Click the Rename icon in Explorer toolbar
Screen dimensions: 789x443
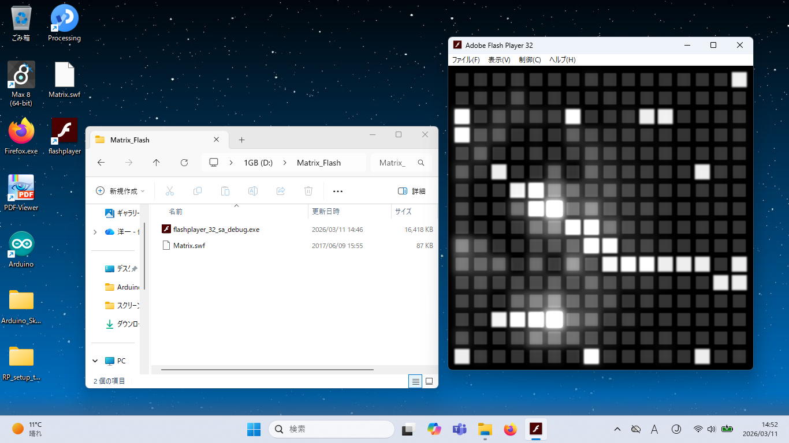(x=253, y=191)
